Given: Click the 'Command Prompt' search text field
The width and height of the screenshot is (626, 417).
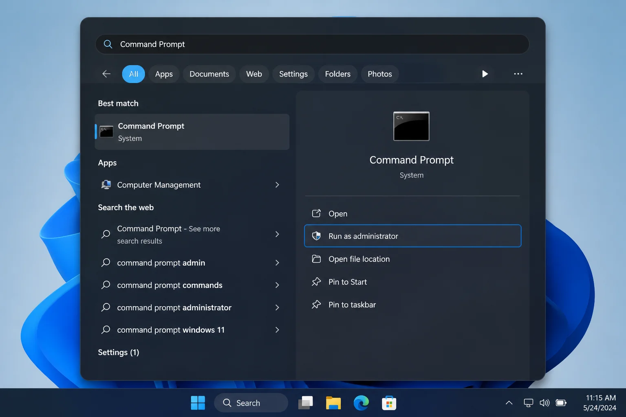Looking at the screenshot, I should pos(312,44).
